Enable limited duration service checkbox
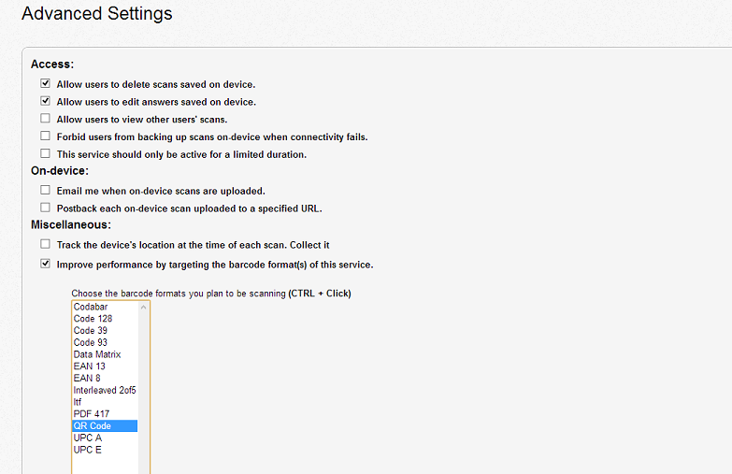Image resolution: width=732 pixels, height=474 pixels. [46, 154]
